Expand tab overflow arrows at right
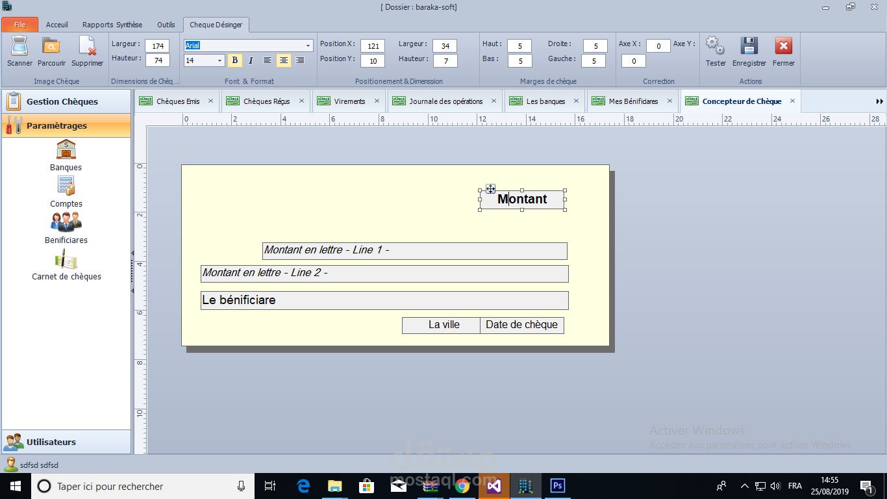 [880, 101]
